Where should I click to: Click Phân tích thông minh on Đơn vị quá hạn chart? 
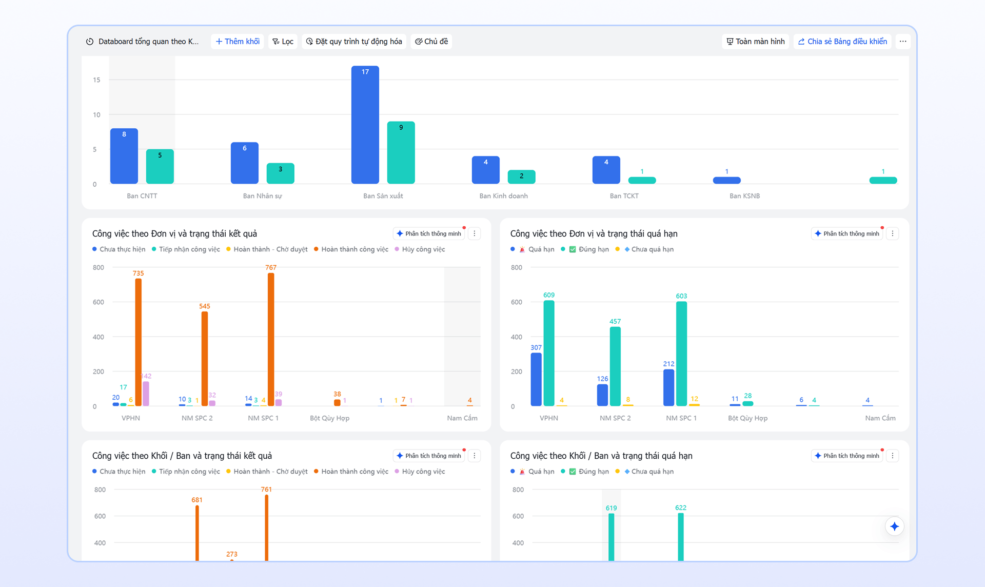(x=847, y=233)
